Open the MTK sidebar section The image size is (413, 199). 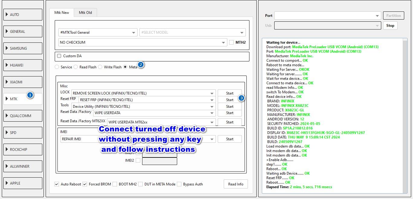(23, 99)
